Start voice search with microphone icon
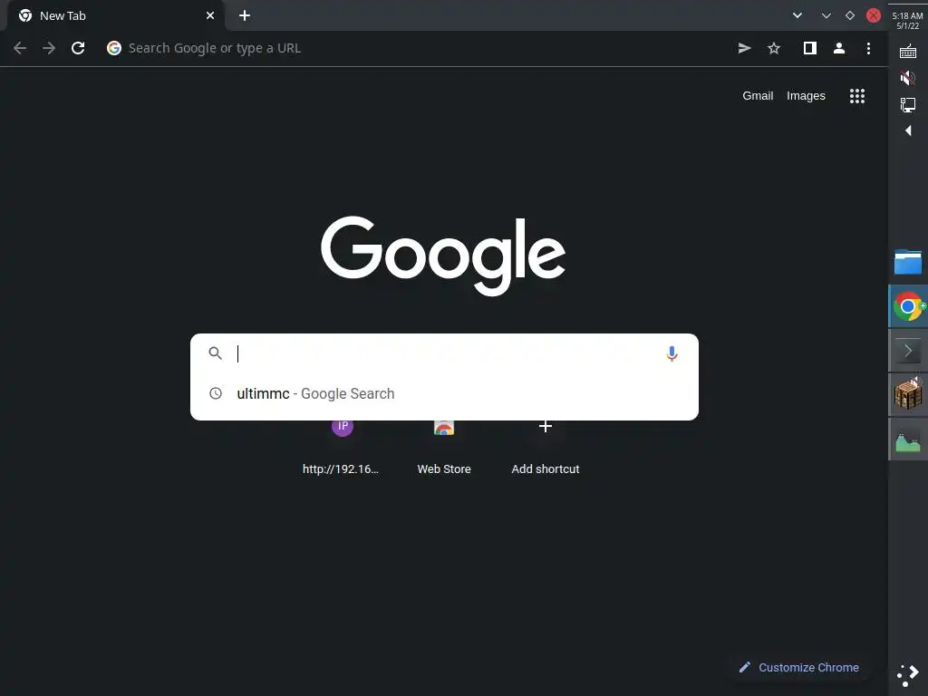 coord(672,354)
